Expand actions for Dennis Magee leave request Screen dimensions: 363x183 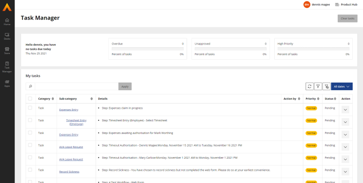click(x=345, y=147)
